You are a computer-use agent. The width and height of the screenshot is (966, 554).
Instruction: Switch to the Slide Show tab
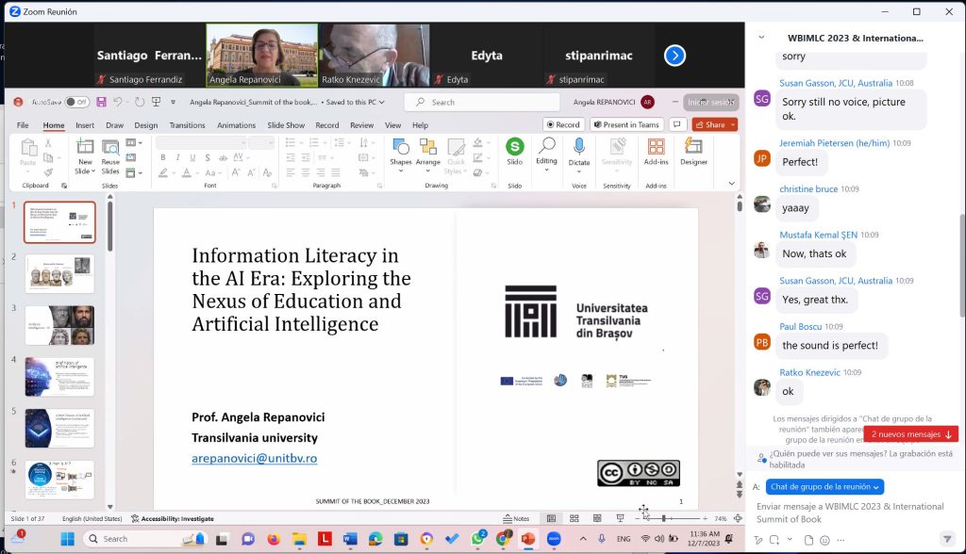click(x=286, y=125)
